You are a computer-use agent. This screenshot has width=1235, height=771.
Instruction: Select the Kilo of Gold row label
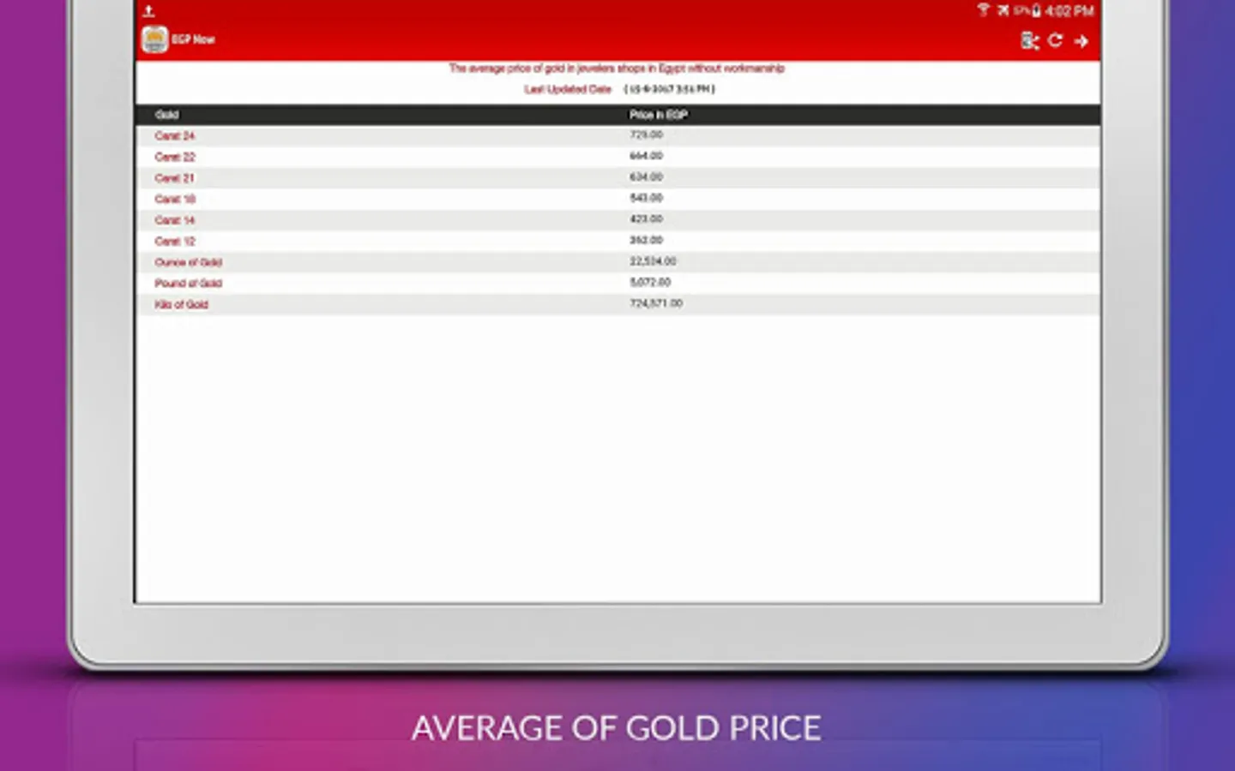[x=182, y=304]
